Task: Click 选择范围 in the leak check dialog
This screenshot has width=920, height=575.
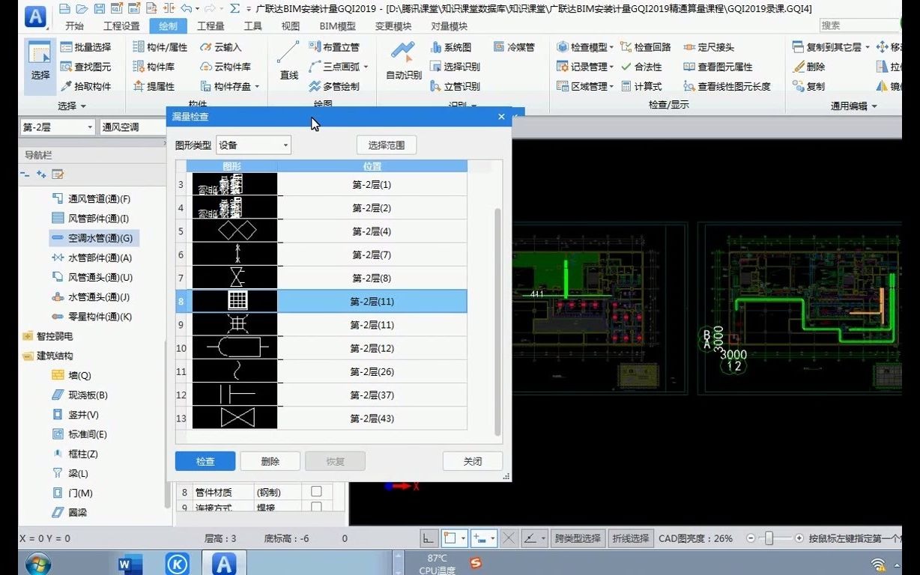Action: pos(386,144)
